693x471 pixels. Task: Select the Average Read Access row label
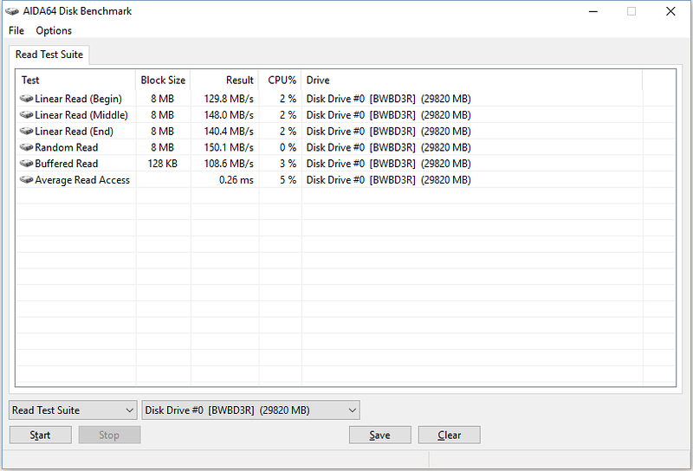[x=82, y=180]
